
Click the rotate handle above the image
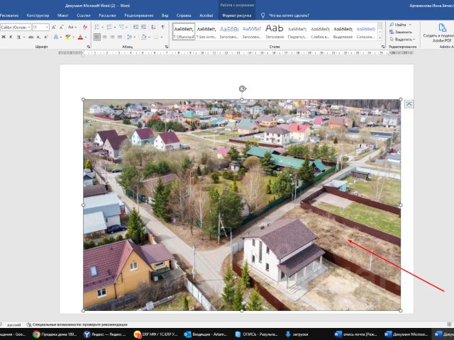click(243, 89)
